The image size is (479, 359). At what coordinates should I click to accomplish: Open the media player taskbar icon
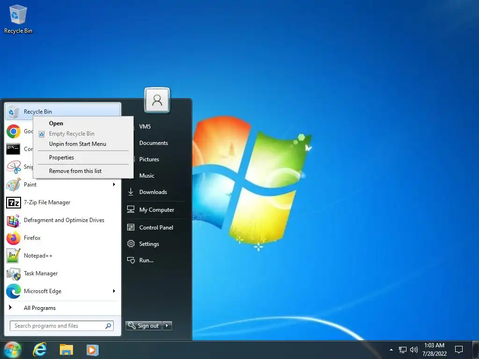92,350
